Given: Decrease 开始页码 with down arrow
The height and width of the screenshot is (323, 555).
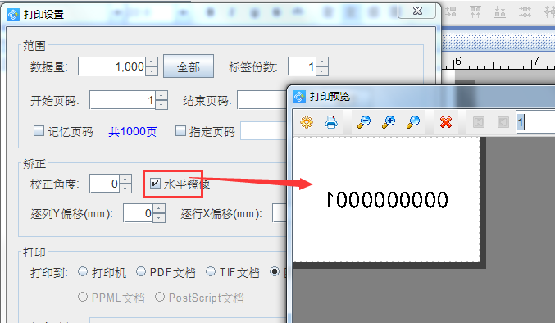Looking at the screenshot, I should click(x=161, y=105).
